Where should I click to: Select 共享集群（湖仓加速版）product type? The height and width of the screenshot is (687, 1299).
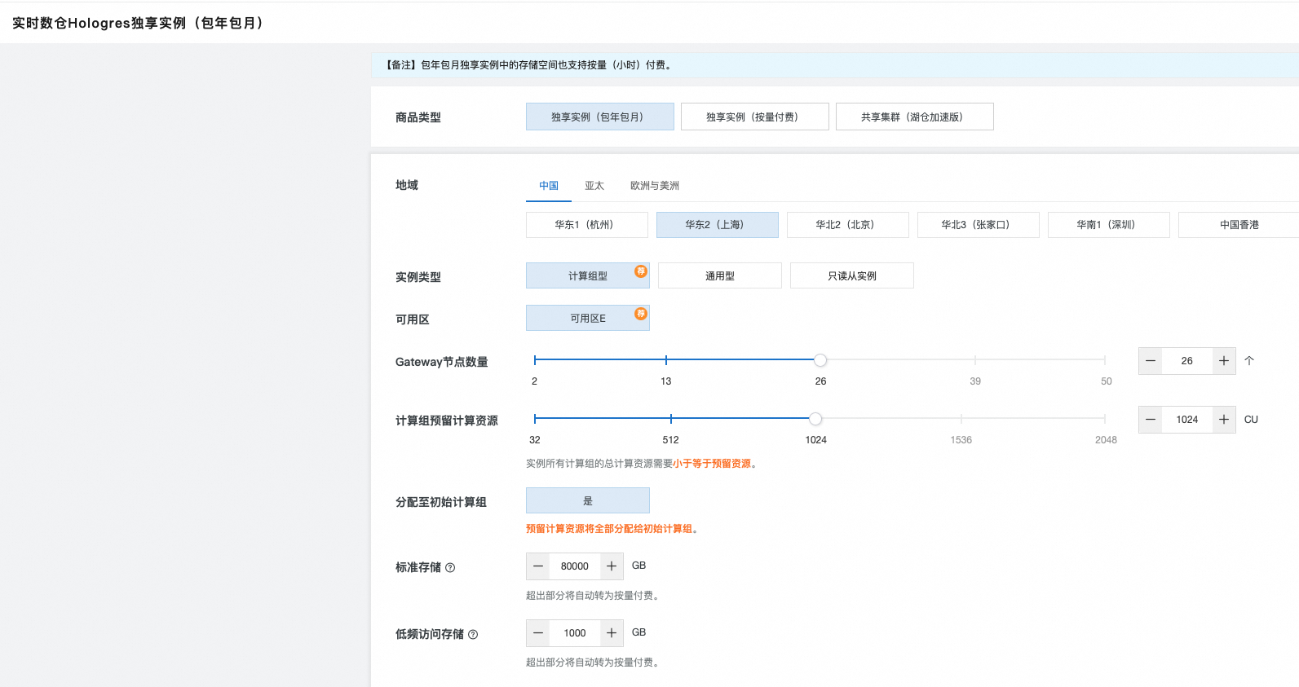coord(915,117)
